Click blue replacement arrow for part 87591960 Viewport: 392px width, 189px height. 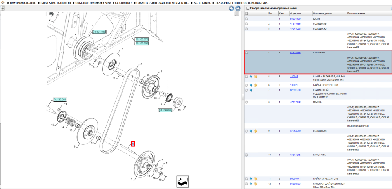coord(251,90)
